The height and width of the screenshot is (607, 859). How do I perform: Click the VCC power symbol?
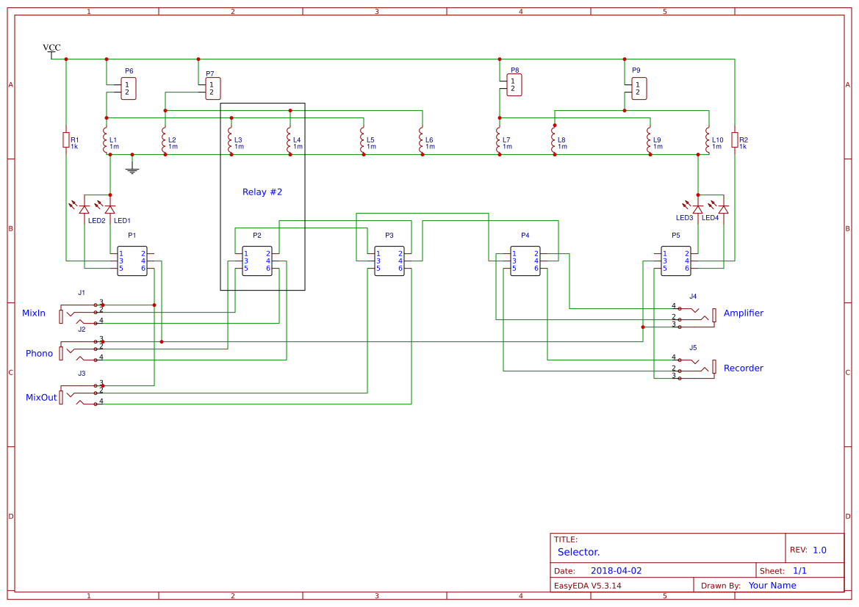[51, 51]
